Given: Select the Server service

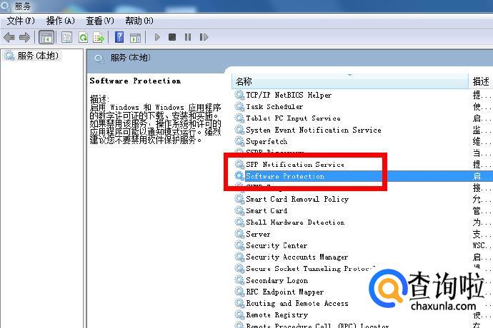Looking at the screenshot, I should [x=258, y=234].
